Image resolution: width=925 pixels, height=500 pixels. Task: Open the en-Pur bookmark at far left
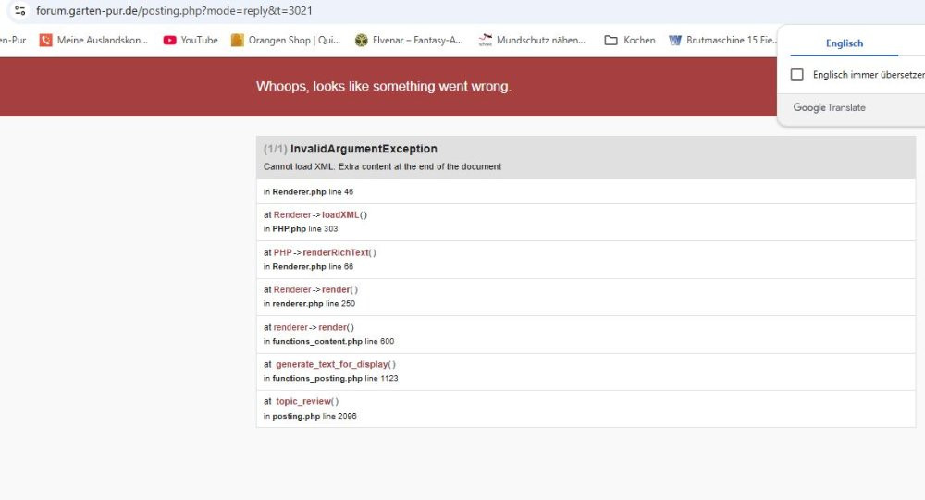13,40
